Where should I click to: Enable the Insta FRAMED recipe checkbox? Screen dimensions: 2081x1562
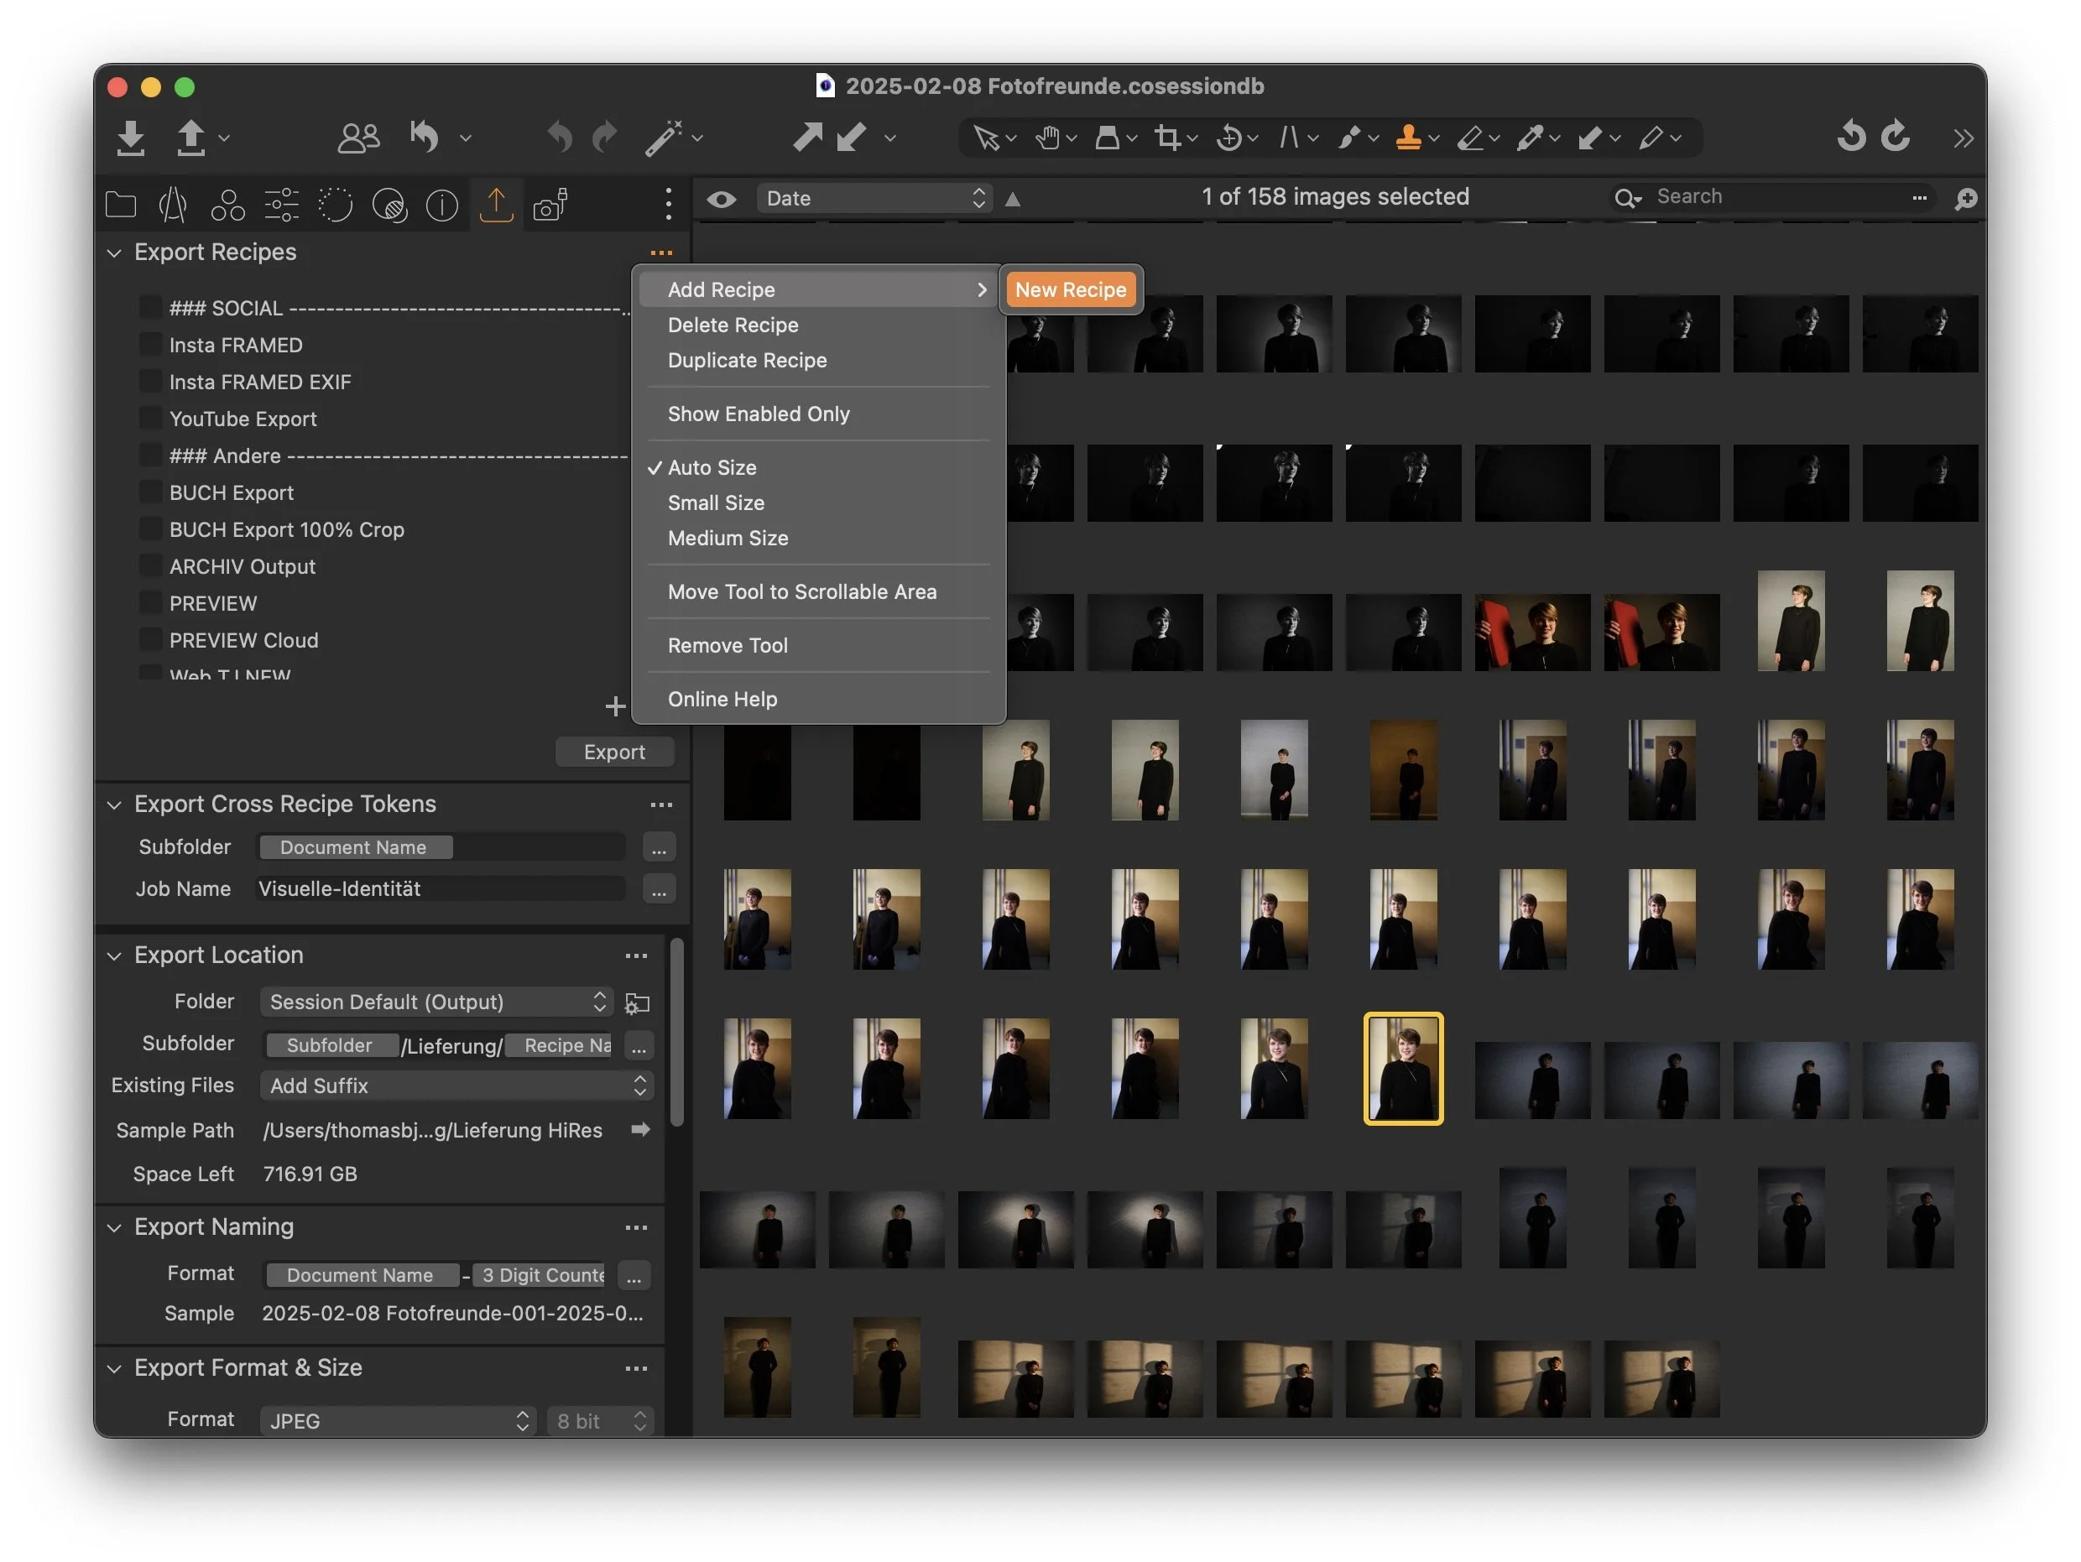click(x=149, y=344)
